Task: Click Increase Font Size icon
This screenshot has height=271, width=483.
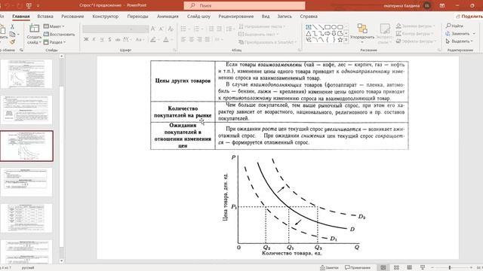Action: coord(153,29)
